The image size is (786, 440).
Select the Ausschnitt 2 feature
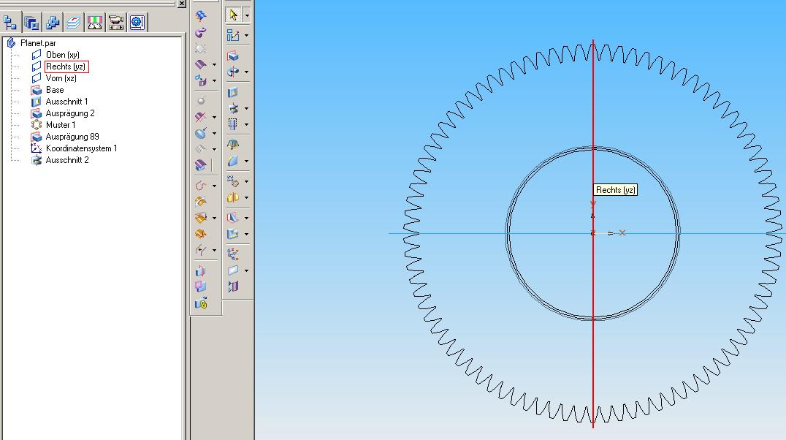67,160
